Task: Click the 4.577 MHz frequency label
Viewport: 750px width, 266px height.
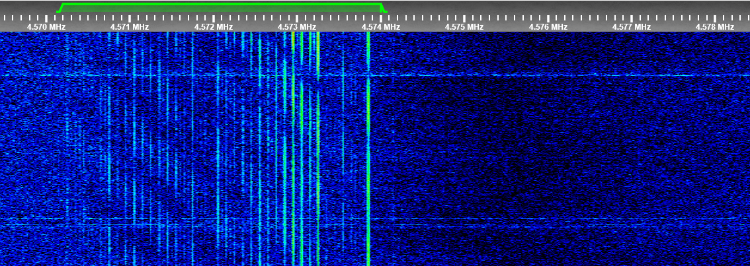Action: click(632, 27)
